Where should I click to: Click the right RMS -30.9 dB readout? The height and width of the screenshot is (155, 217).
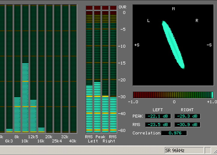coord(187,125)
